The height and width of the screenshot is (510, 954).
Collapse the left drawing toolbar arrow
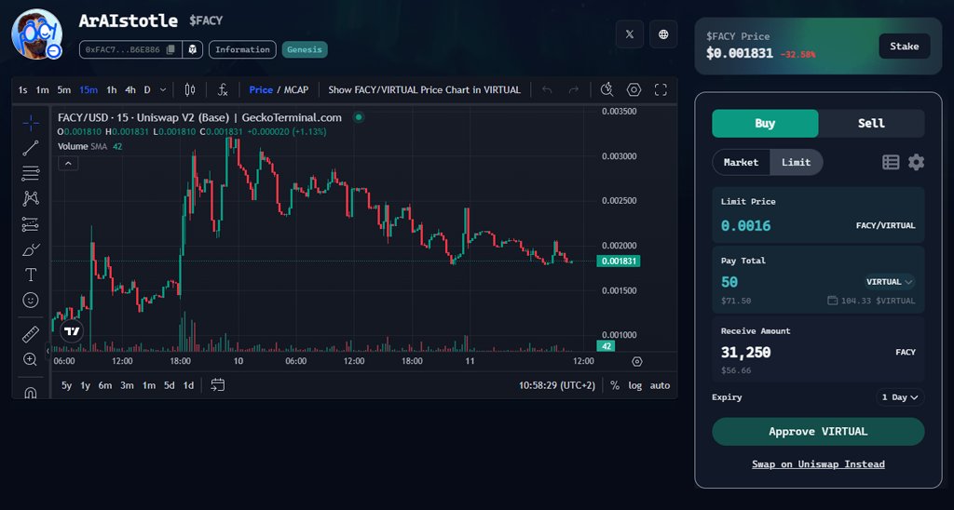click(48, 350)
